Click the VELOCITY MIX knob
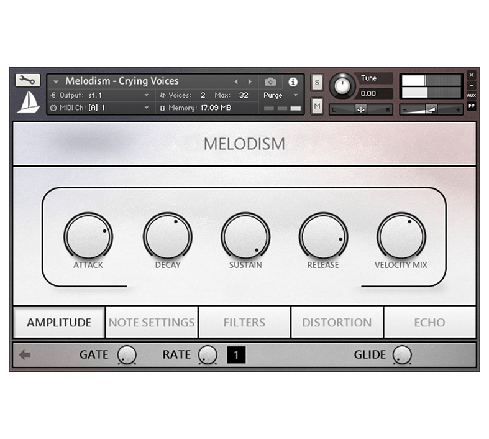 click(x=401, y=236)
